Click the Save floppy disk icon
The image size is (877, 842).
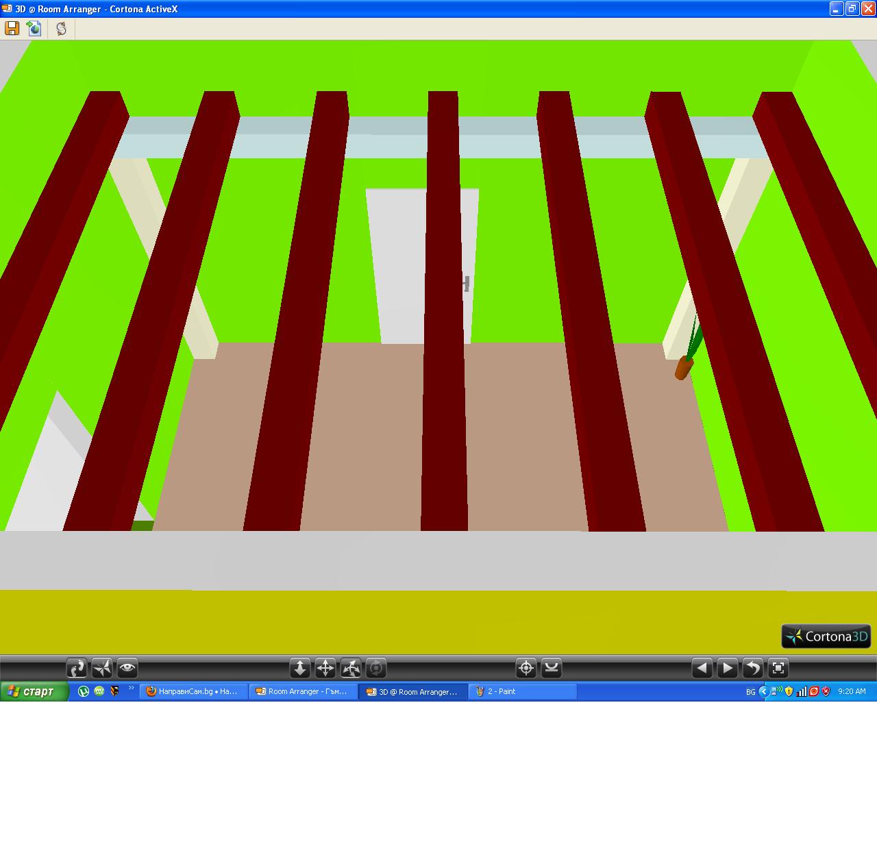(12, 28)
